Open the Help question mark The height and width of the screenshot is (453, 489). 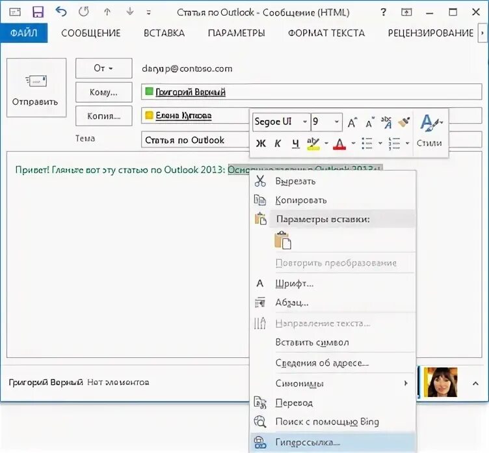click(x=383, y=12)
